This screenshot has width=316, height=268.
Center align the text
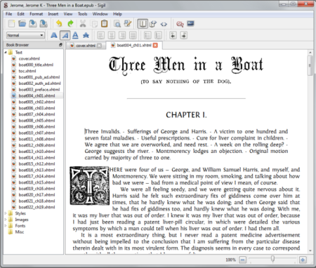click(x=112, y=35)
